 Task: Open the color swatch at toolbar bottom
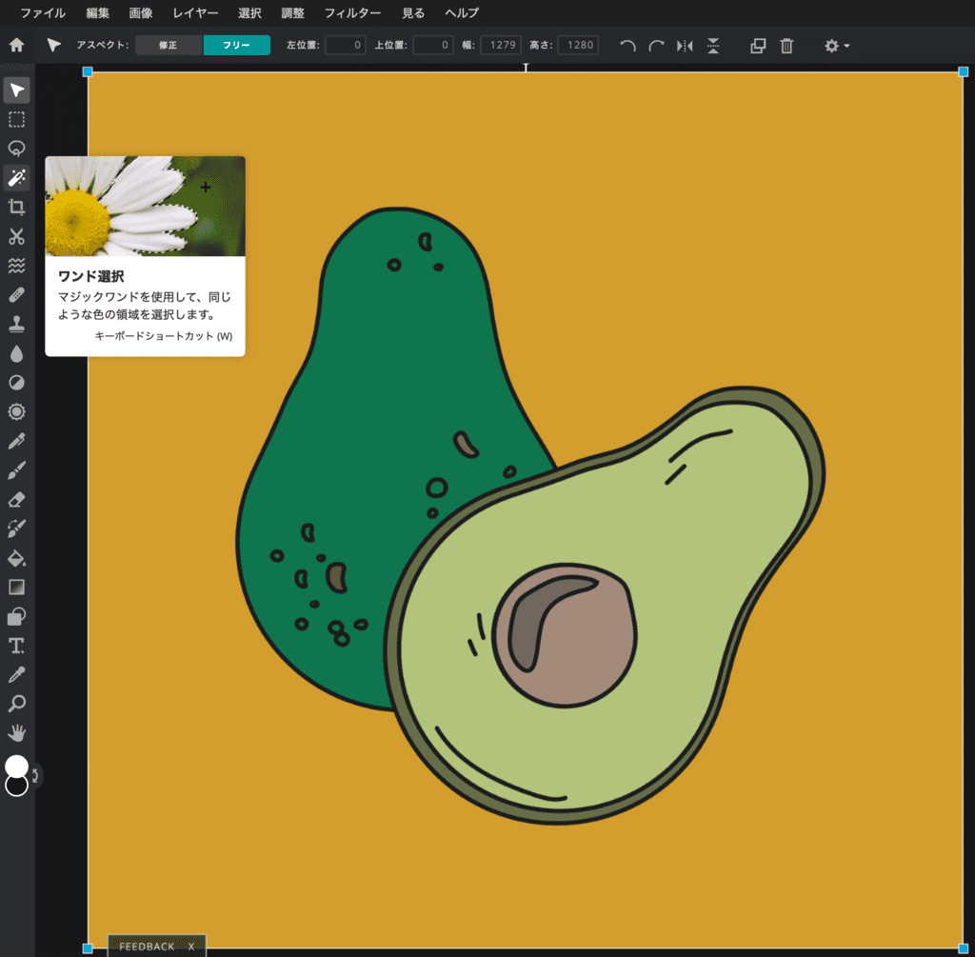pos(16,767)
